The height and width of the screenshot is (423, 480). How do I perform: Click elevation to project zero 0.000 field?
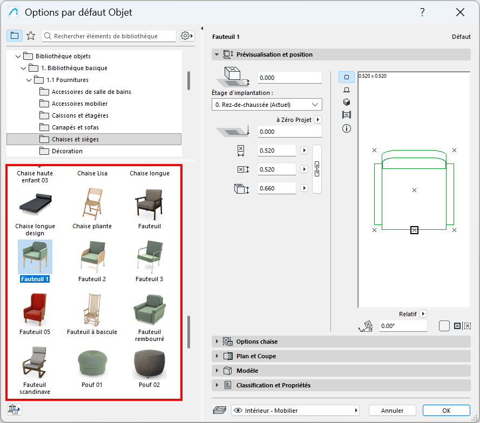coord(289,132)
